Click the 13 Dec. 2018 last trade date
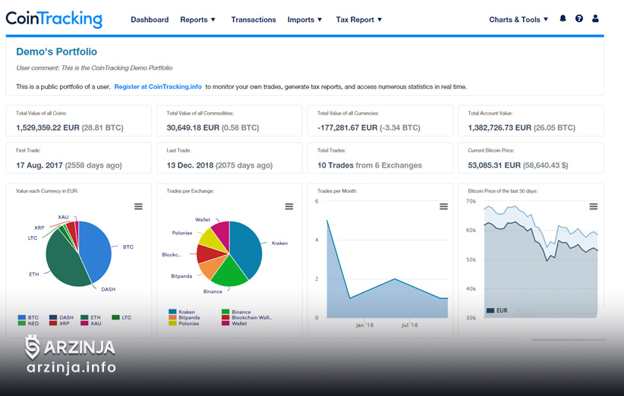The image size is (624, 396). (x=190, y=165)
